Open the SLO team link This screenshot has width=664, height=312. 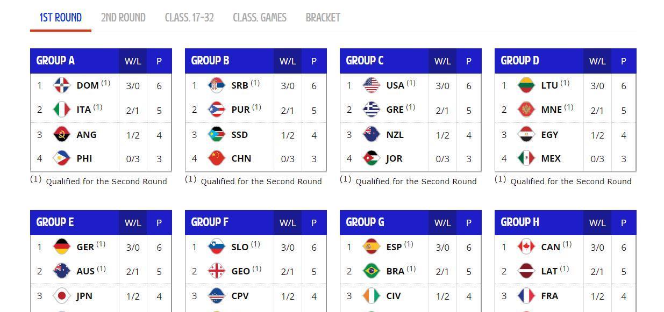coord(240,247)
